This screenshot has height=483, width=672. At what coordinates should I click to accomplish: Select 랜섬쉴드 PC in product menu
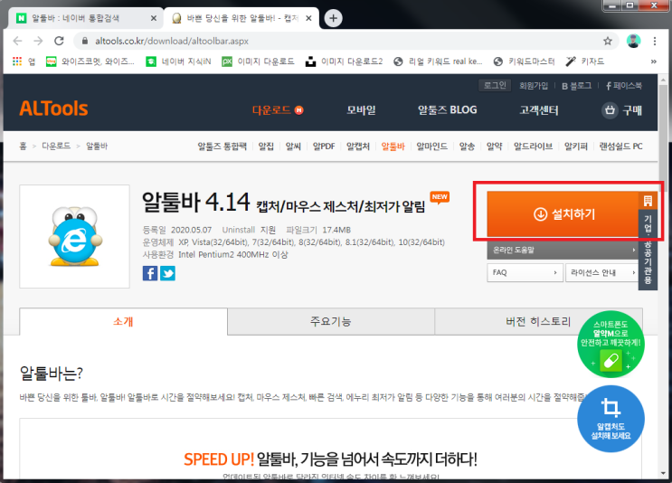pos(620,147)
